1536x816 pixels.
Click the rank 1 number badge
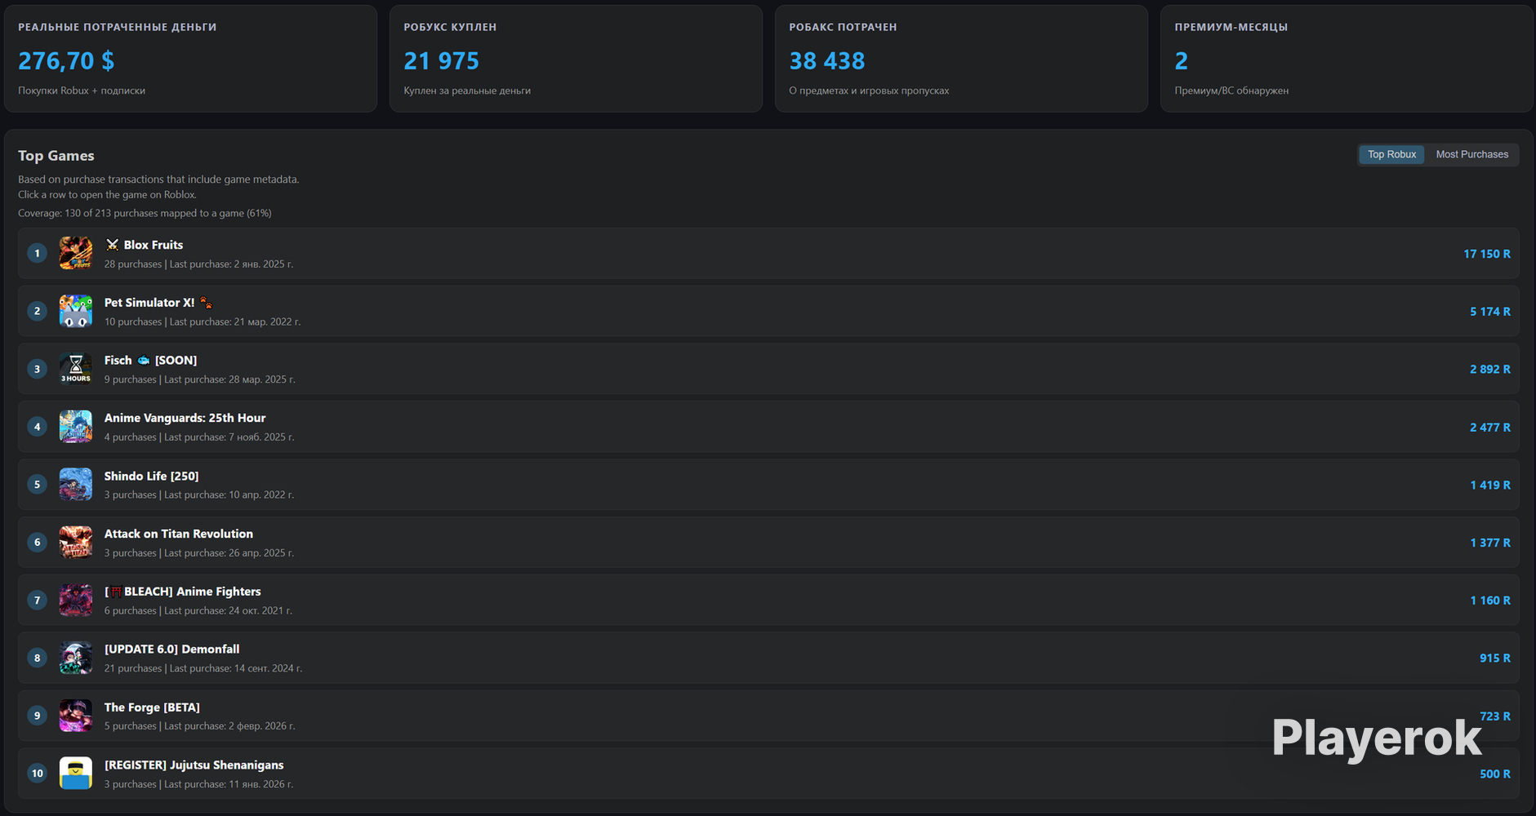(37, 253)
